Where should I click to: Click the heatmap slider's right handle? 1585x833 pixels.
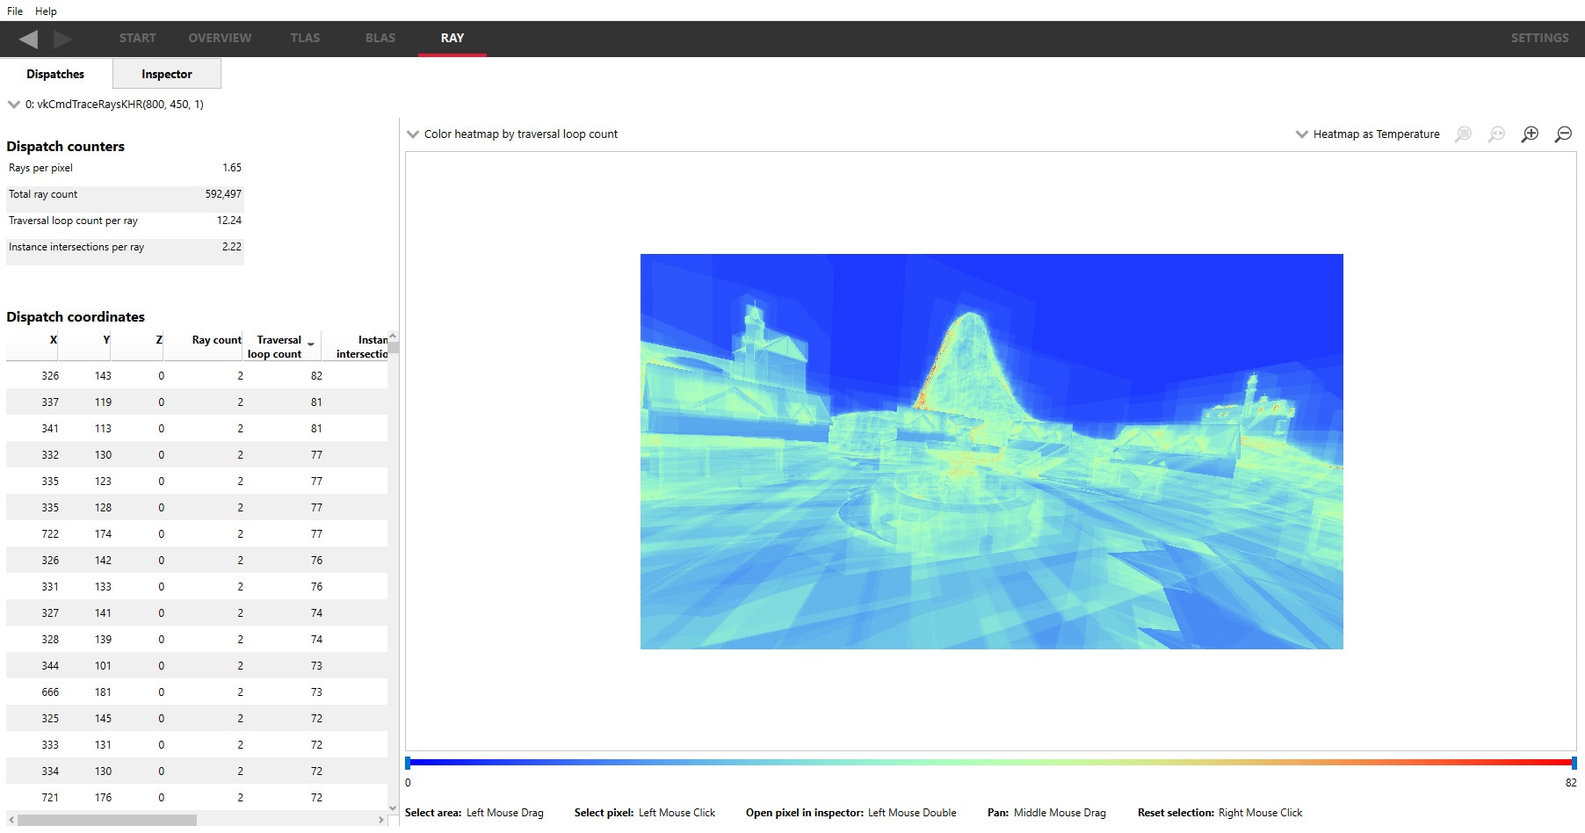point(1574,763)
